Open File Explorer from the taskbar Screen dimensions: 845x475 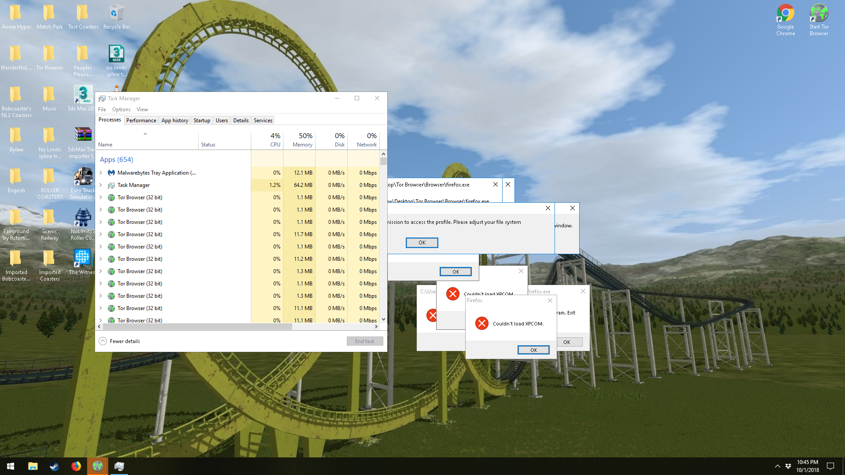[33, 466]
